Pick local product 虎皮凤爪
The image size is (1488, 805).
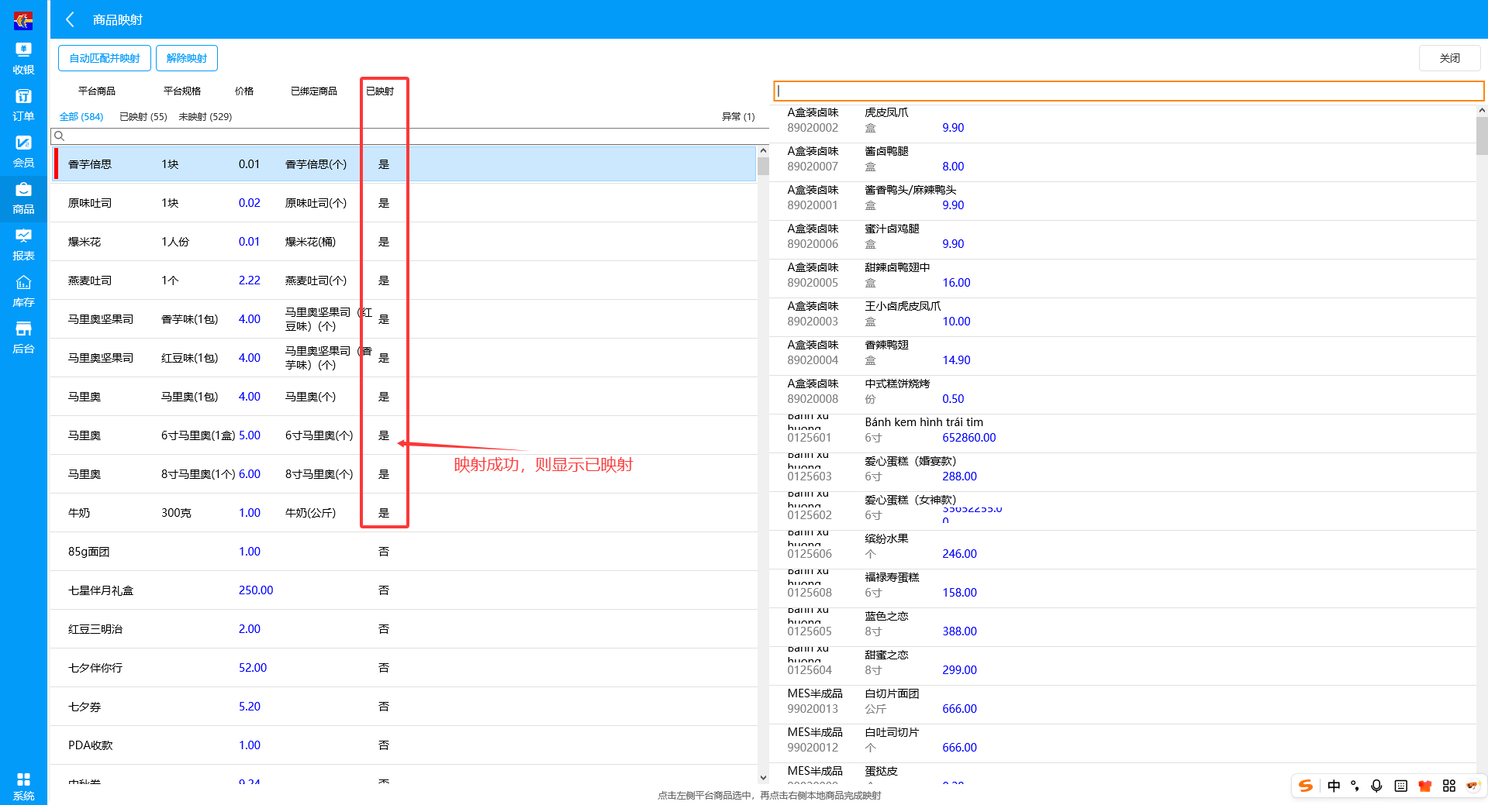pyautogui.click(x=1124, y=124)
